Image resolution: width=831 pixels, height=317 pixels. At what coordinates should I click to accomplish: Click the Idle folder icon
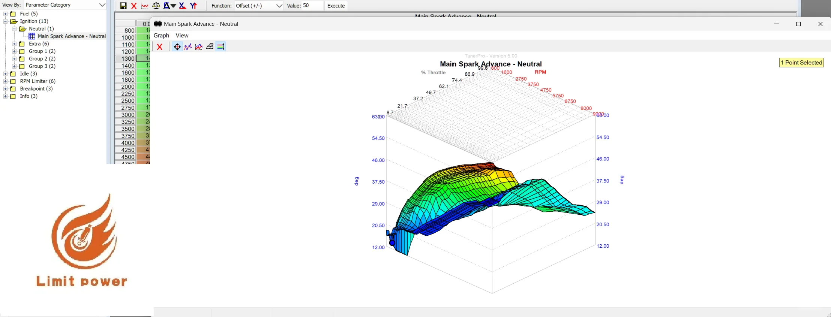tap(13, 74)
